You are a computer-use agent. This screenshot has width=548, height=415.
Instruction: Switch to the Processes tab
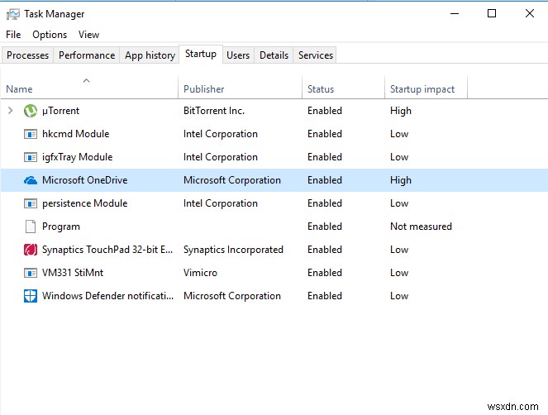tap(27, 55)
